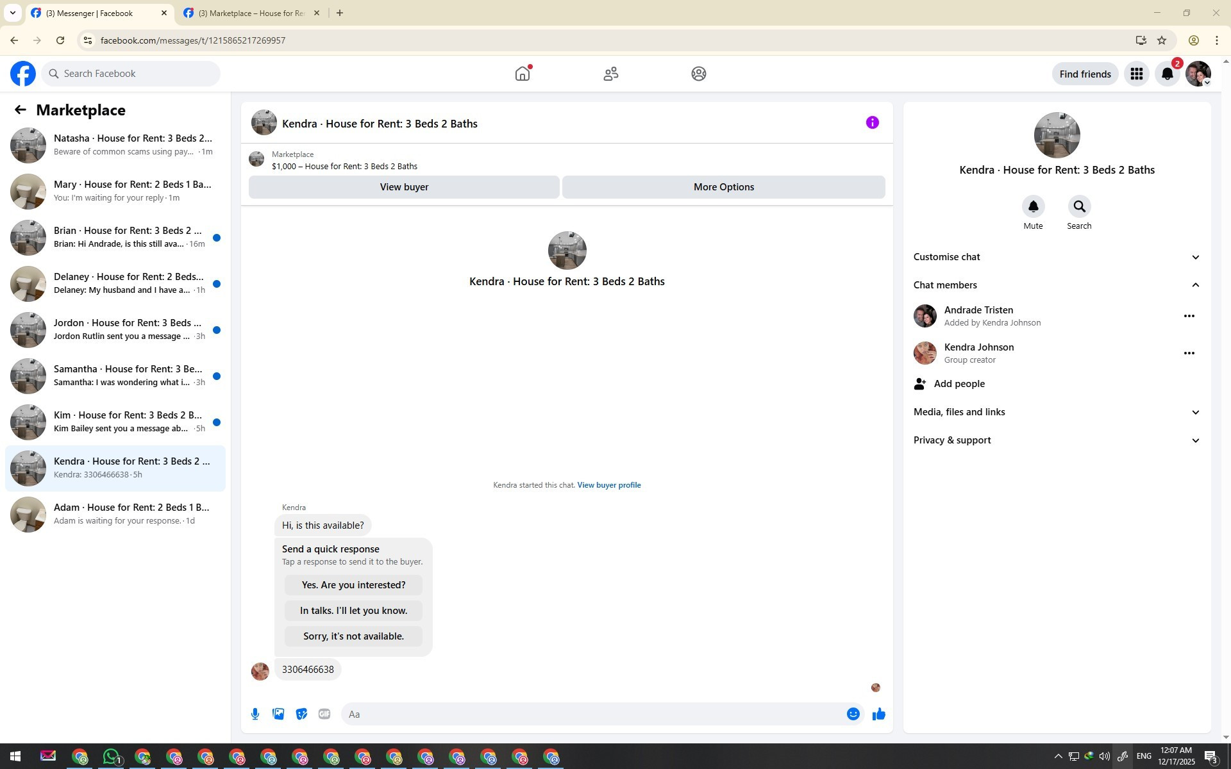Open Natasha House for Rent conversation

point(115,145)
